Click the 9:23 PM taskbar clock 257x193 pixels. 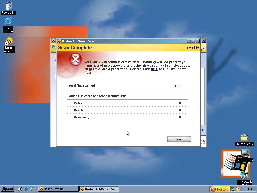pyautogui.click(x=248, y=189)
